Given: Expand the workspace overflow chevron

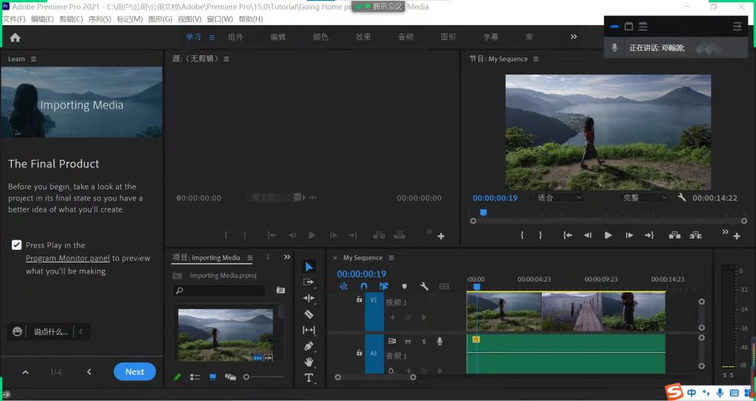Looking at the screenshot, I should (x=574, y=37).
